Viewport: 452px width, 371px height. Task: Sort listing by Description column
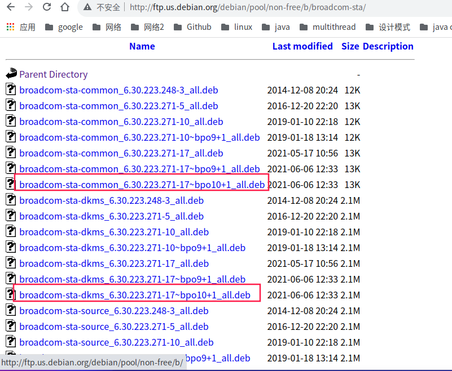[x=388, y=46]
